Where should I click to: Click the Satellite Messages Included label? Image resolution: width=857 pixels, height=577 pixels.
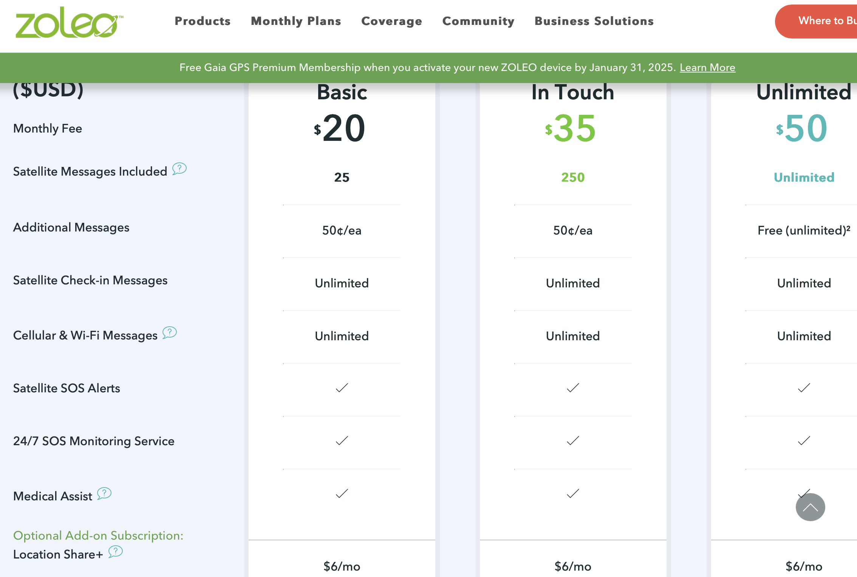coord(90,172)
